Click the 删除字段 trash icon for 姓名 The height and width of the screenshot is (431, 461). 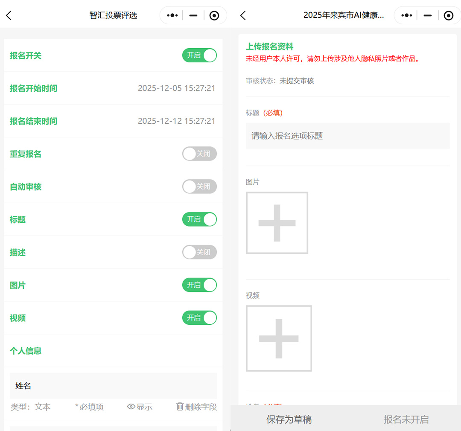click(x=180, y=407)
